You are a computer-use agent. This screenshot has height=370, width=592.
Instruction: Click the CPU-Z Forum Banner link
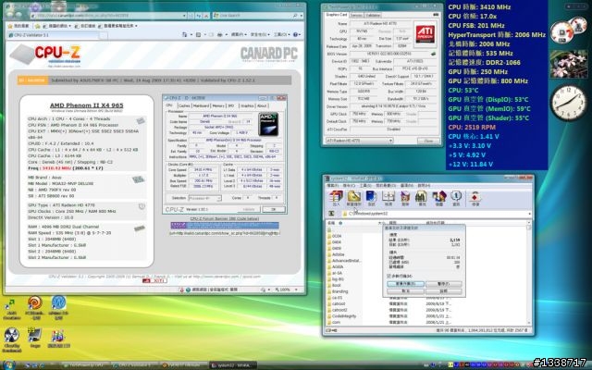[224, 218]
